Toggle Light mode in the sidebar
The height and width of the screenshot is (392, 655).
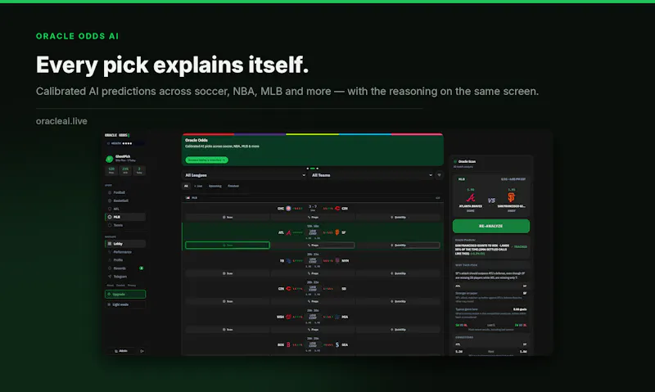[125, 304]
